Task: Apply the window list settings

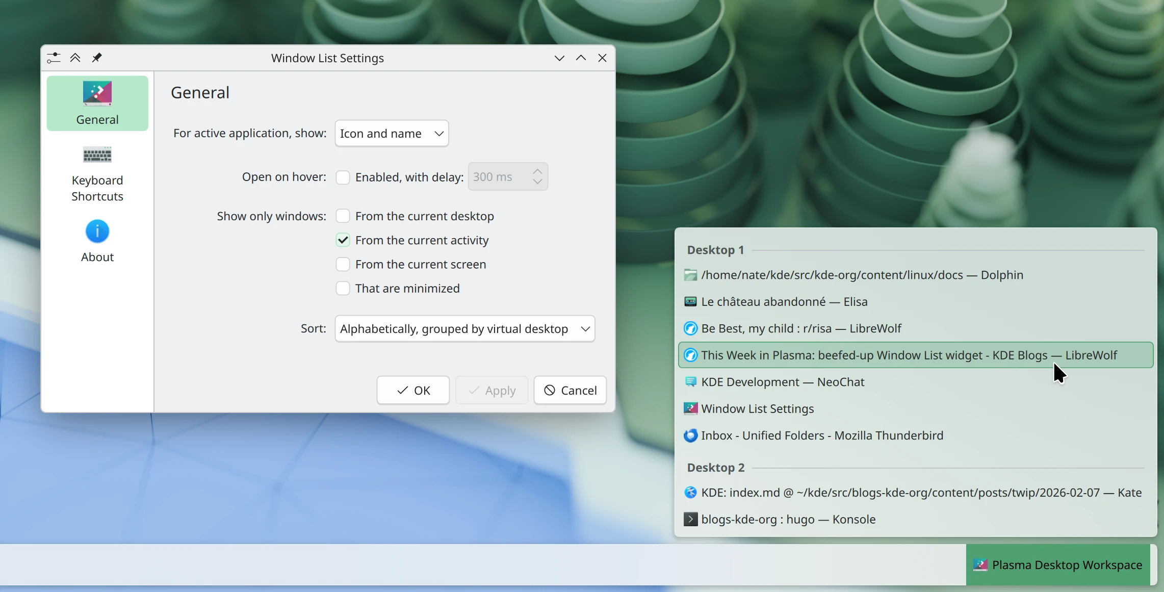Action: pyautogui.click(x=491, y=390)
